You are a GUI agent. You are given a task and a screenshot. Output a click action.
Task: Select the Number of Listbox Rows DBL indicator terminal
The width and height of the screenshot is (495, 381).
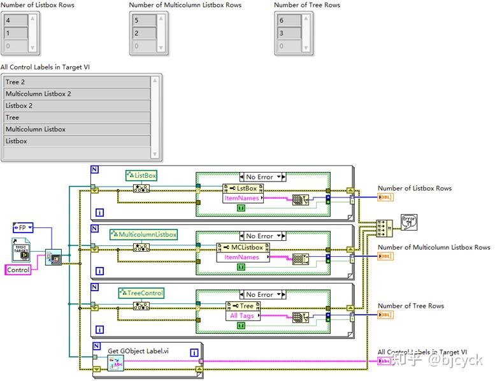click(385, 198)
